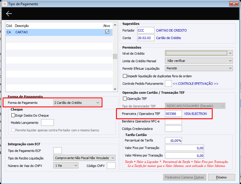Click the Portador input field
This screenshot has height=184, width=241.
pos(146,30)
